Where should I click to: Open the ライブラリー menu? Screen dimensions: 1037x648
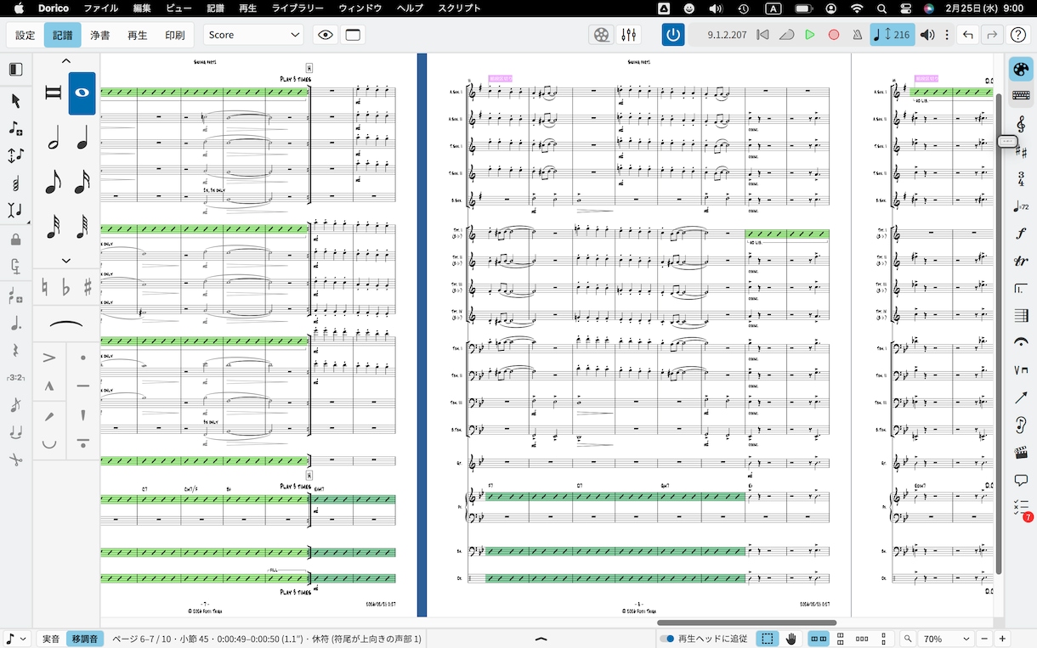coord(297,8)
